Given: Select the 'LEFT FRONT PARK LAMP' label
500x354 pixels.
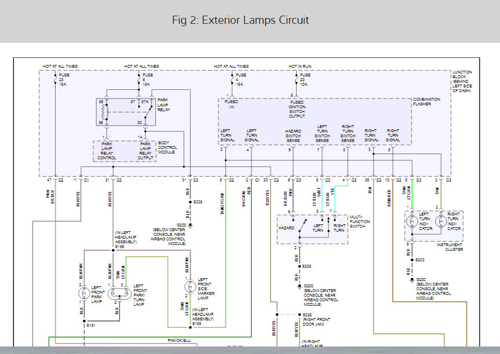Looking at the screenshot, I should (x=98, y=295).
